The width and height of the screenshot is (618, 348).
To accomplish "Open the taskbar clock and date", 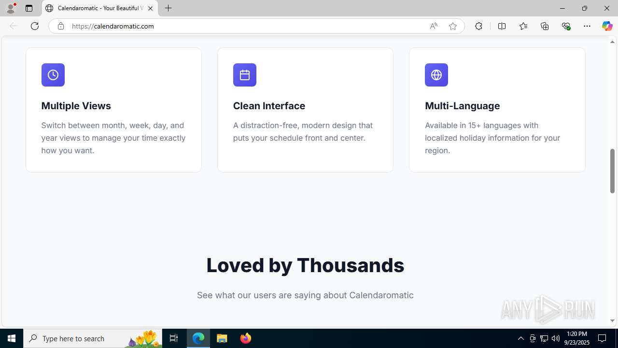I will pyautogui.click(x=577, y=338).
